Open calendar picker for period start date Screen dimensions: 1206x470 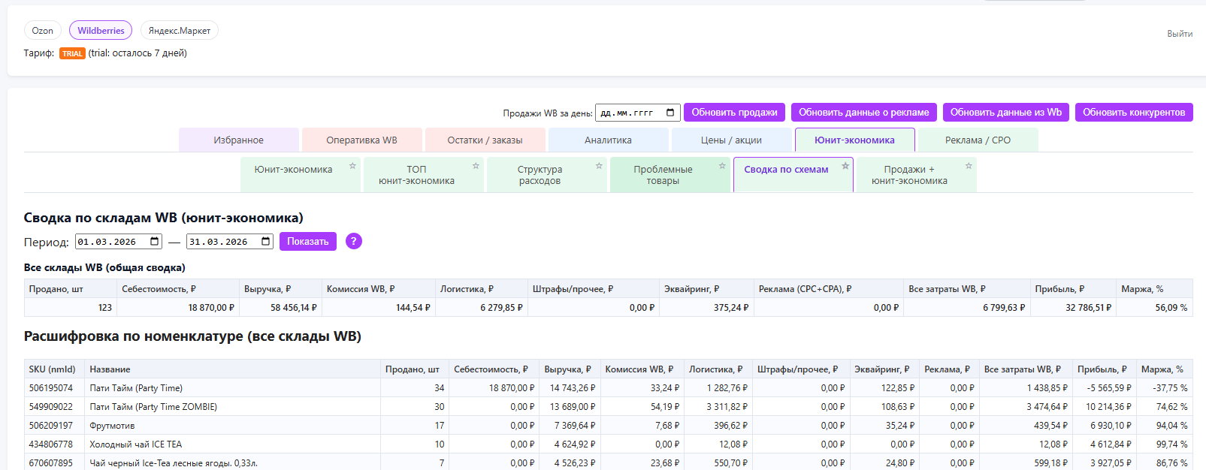click(x=155, y=242)
